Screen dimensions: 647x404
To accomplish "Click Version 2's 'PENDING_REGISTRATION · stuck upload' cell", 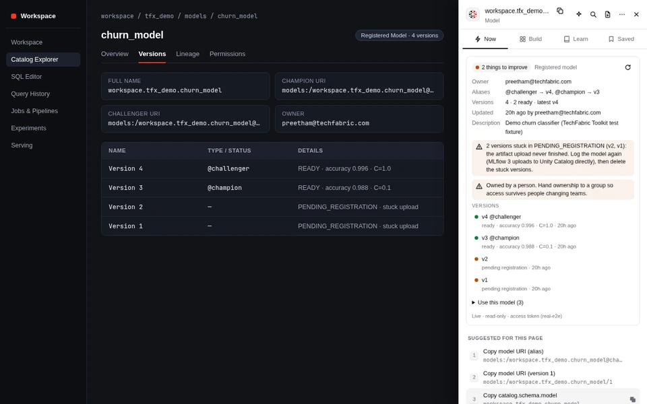I will pos(358,207).
